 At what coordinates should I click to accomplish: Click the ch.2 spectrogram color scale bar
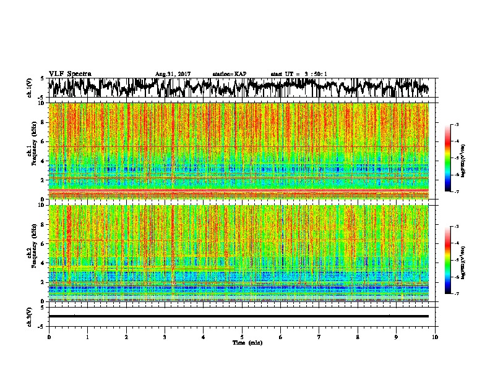447,260
